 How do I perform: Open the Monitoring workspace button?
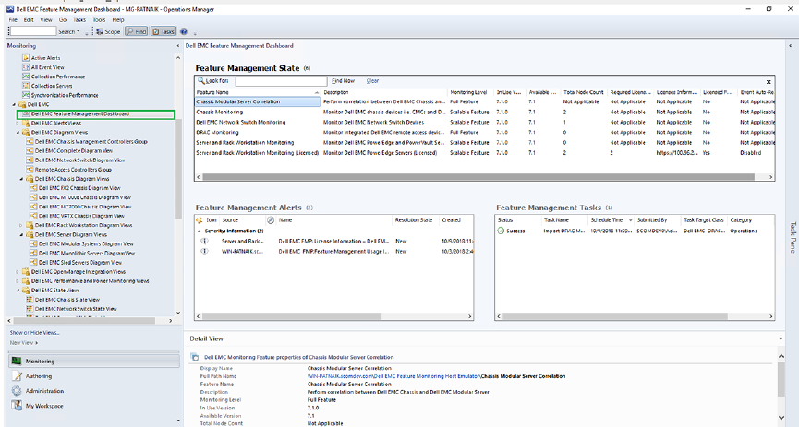94,361
